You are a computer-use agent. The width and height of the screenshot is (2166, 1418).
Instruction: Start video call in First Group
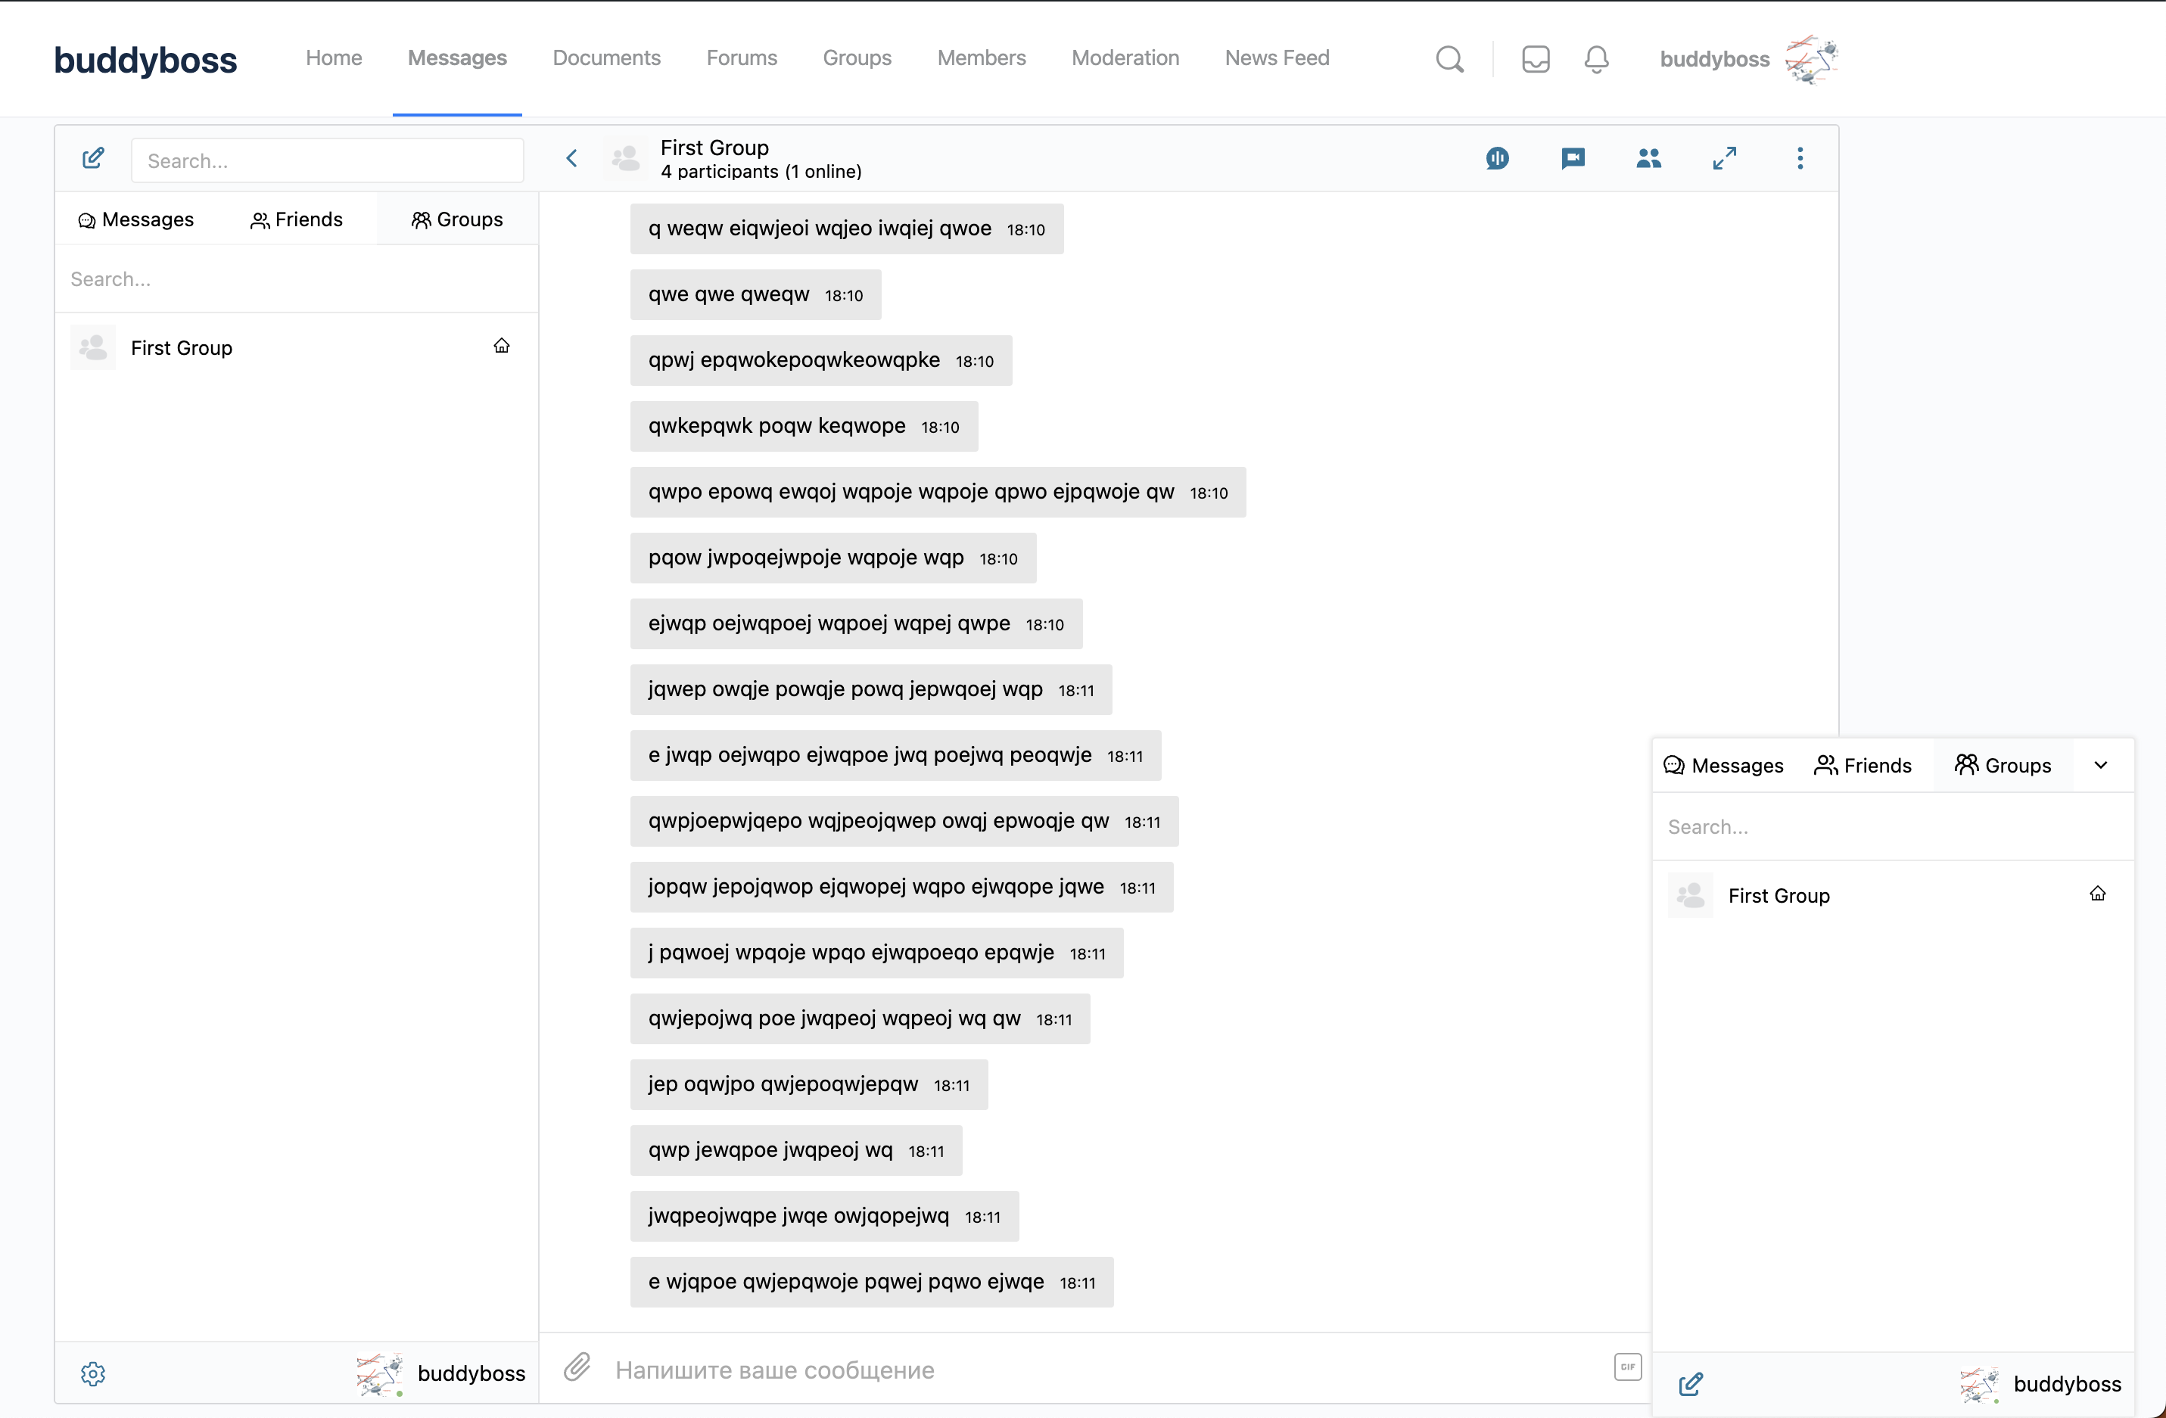pyautogui.click(x=1573, y=158)
